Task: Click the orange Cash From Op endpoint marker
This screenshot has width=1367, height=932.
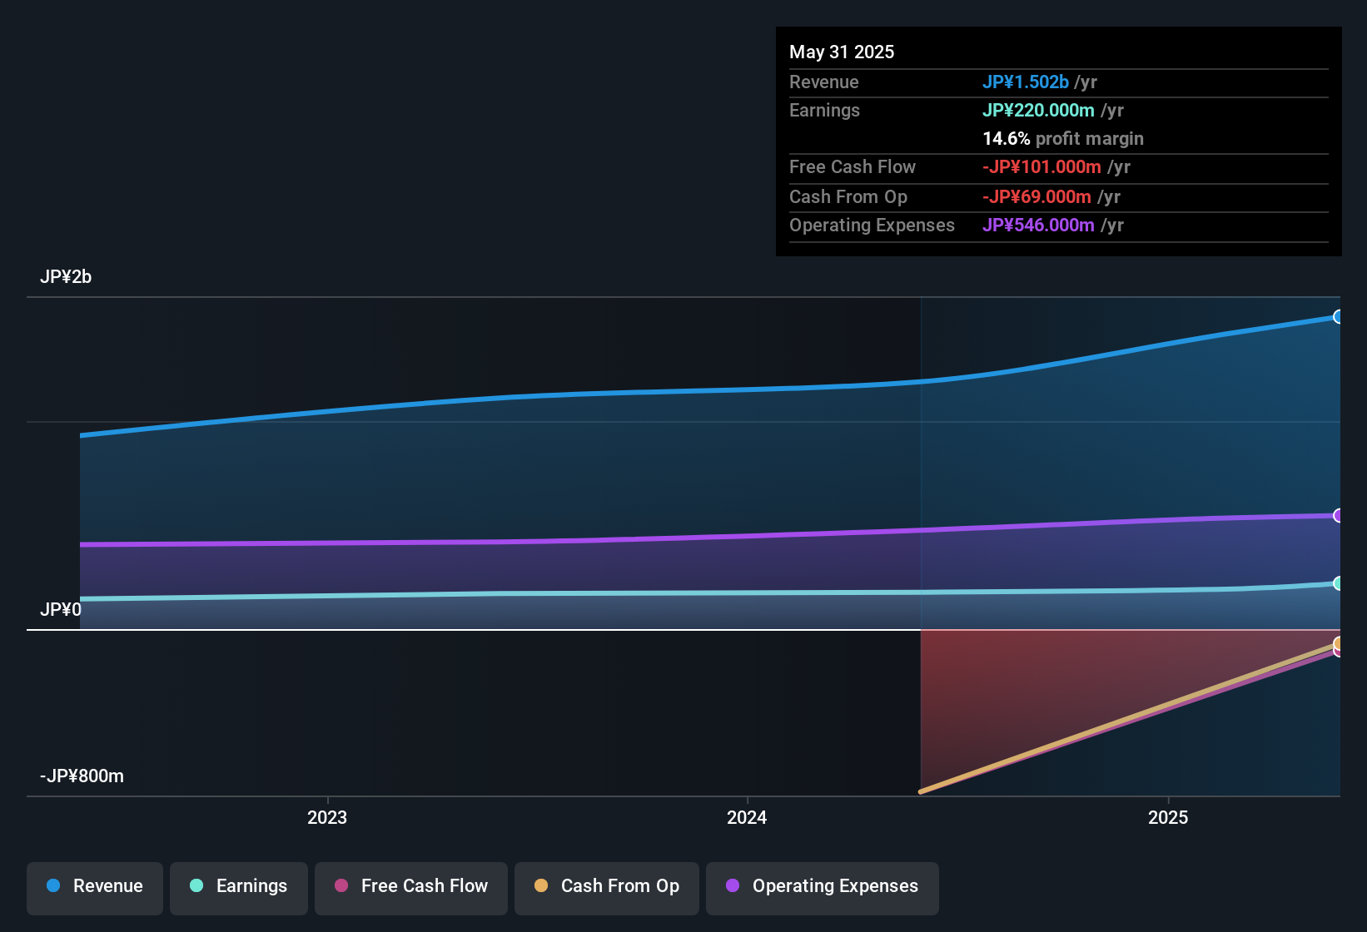Action: (1338, 643)
